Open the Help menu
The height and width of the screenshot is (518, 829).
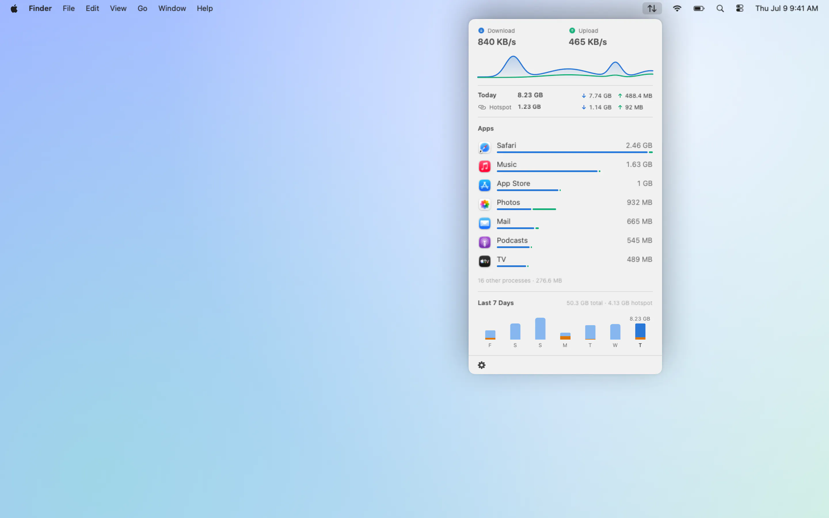[x=204, y=8]
